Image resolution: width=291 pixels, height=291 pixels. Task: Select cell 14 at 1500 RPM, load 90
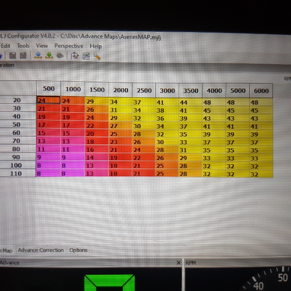pyautogui.click(x=96, y=157)
